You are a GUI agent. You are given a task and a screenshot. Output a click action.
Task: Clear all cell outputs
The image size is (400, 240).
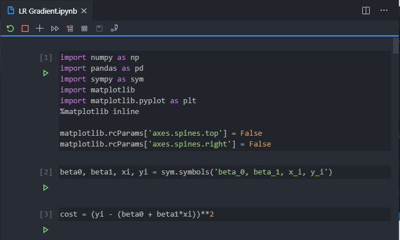pyautogui.click(x=70, y=28)
